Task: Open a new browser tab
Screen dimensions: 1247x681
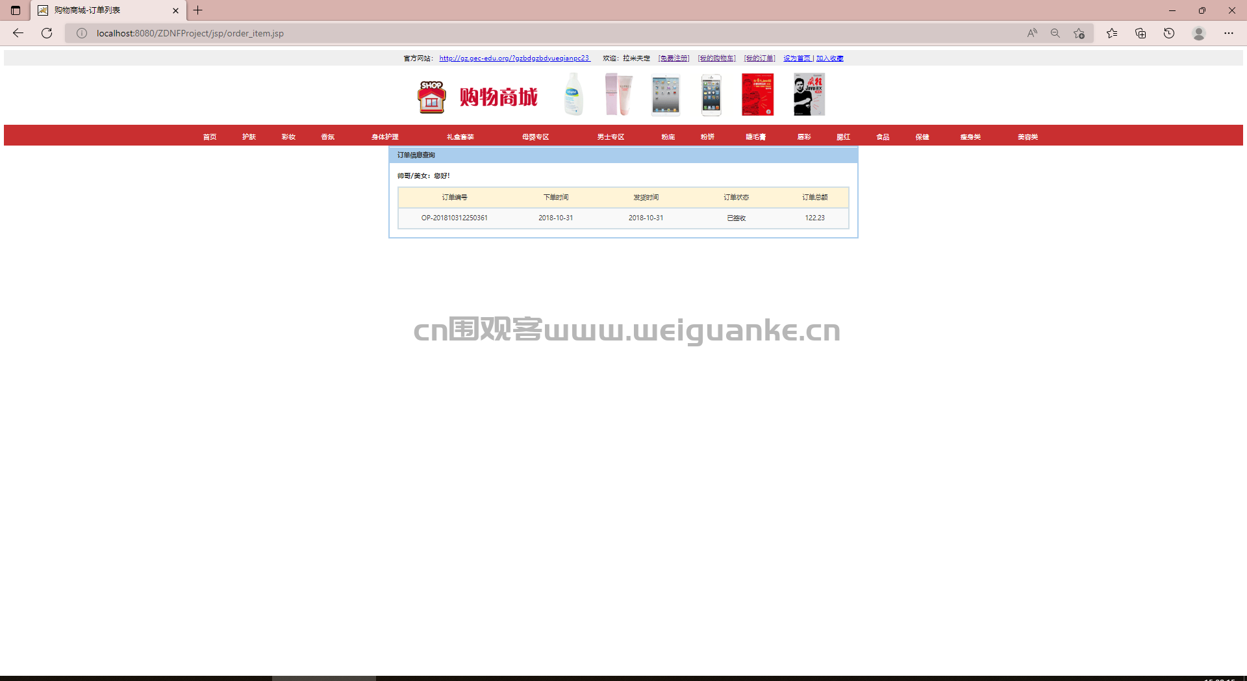Action: coord(198,10)
